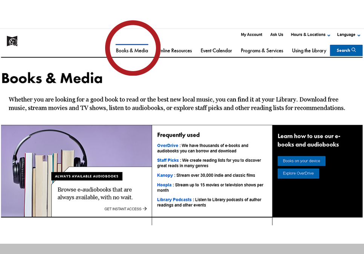Open Kanopy to stream indie films
The width and height of the screenshot is (364, 254).
[165, 175]
